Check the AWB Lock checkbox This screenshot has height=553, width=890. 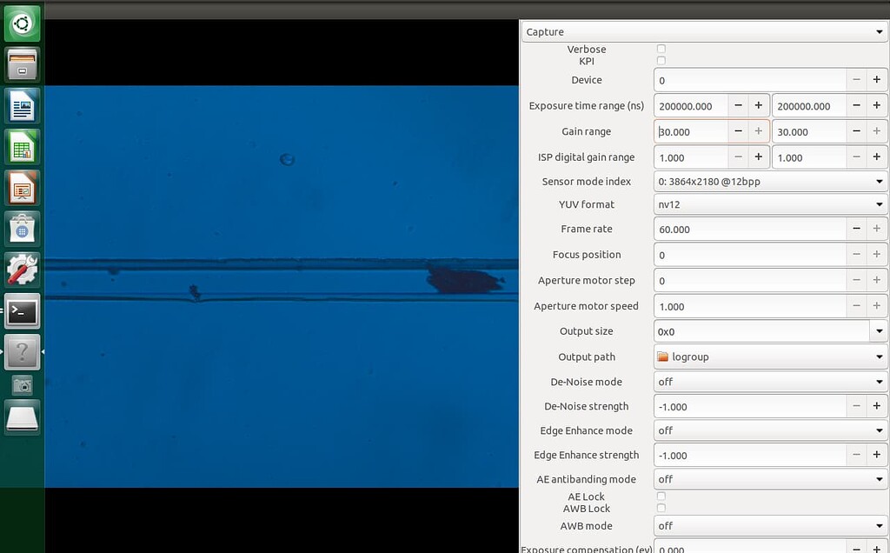point(661,508)
